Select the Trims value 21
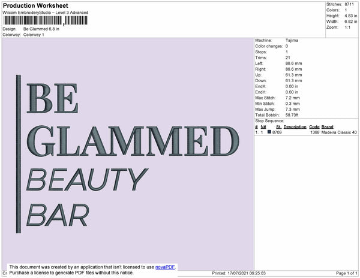Viewport: 360px width, 278px height. [x=288, y=58]
